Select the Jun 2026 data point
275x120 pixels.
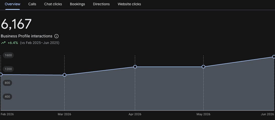[x=274, y=57]
